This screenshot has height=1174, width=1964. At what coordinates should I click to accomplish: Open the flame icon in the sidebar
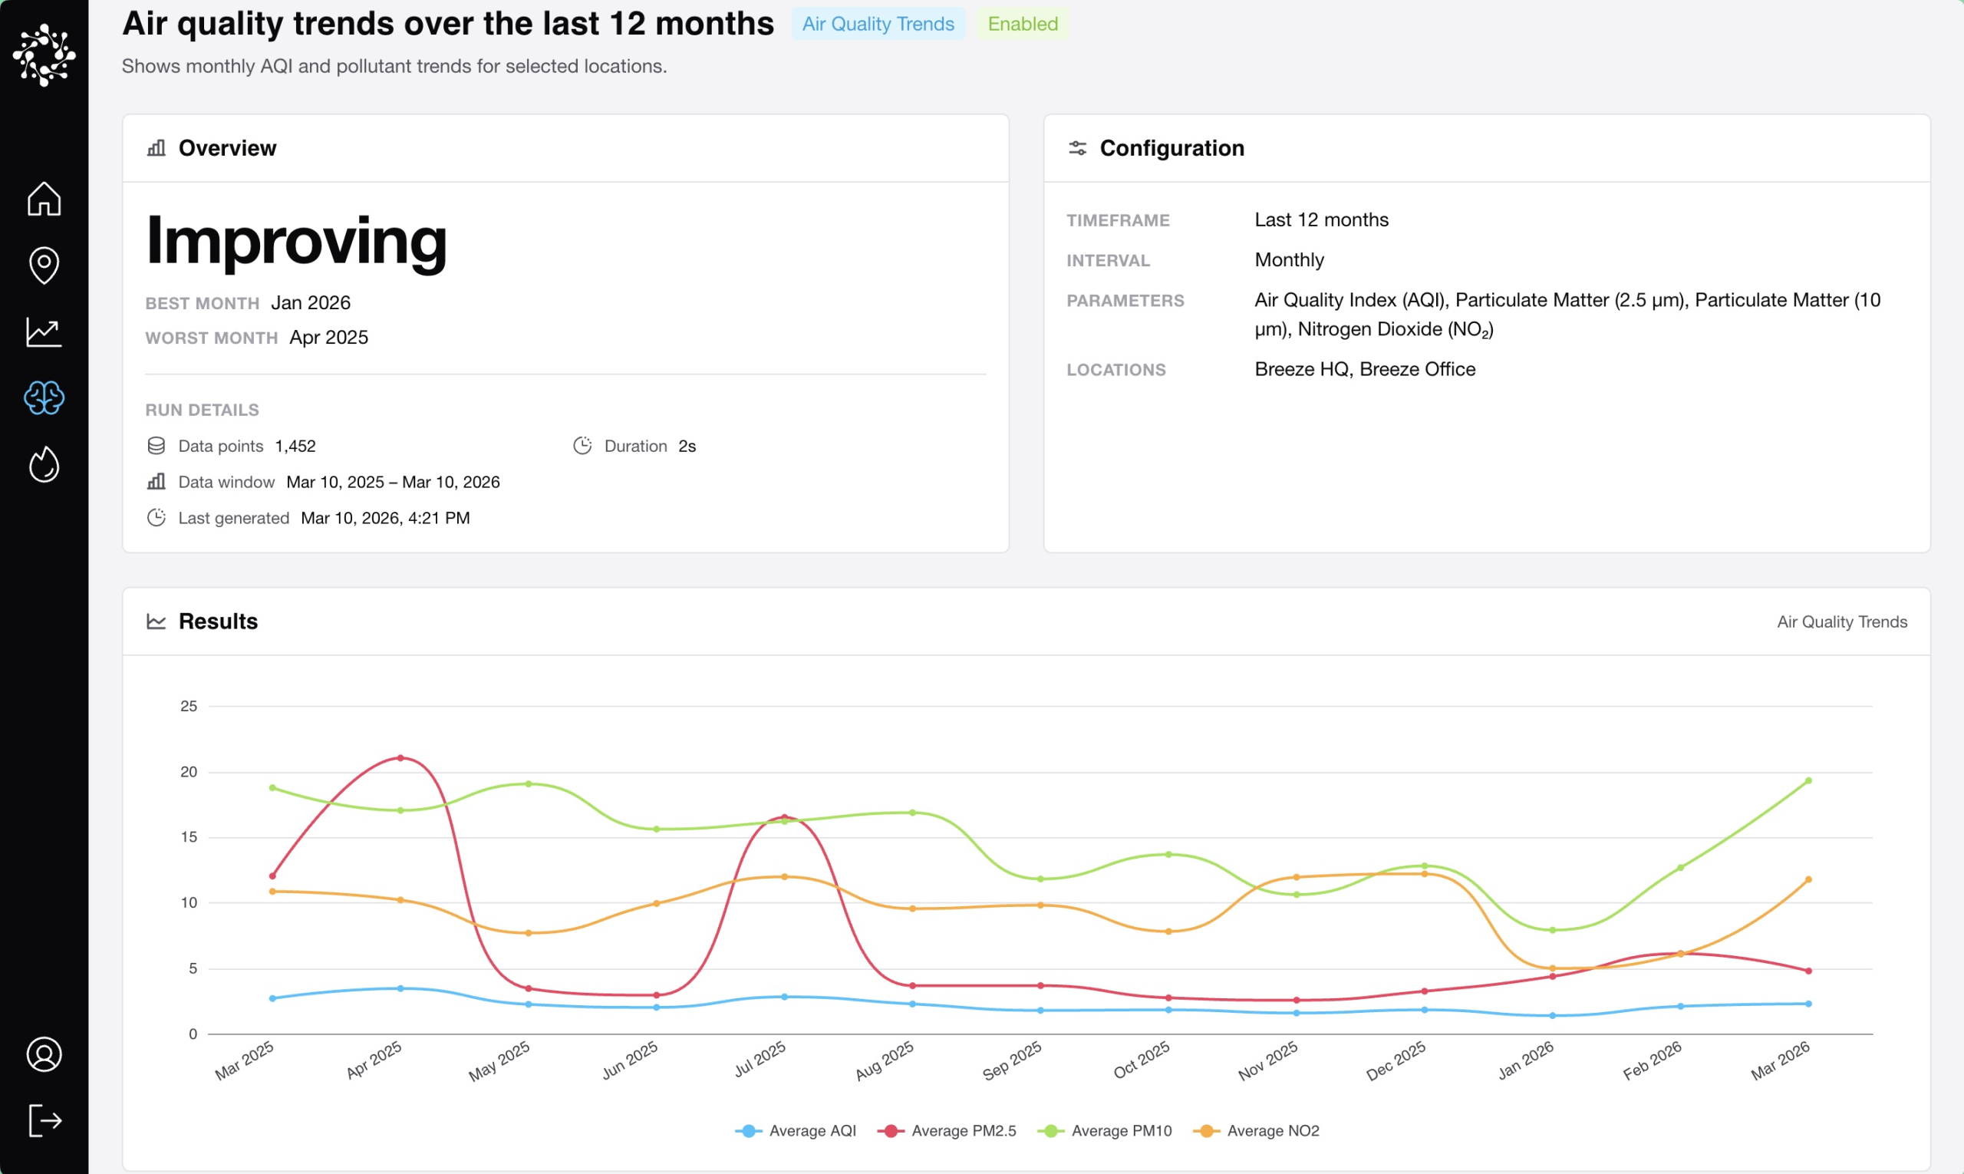tap(44, 464)
